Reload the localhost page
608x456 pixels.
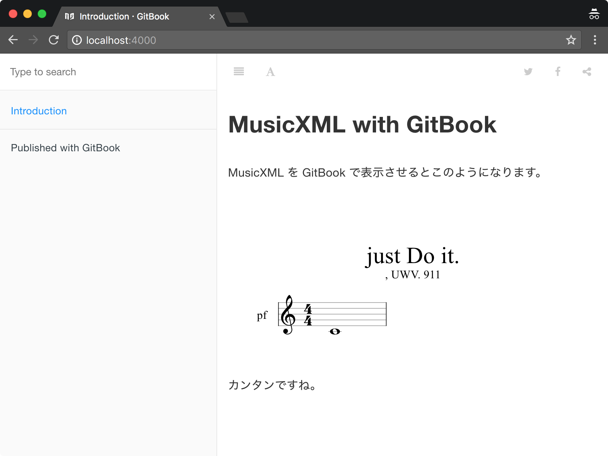click(x=54, y=40)
